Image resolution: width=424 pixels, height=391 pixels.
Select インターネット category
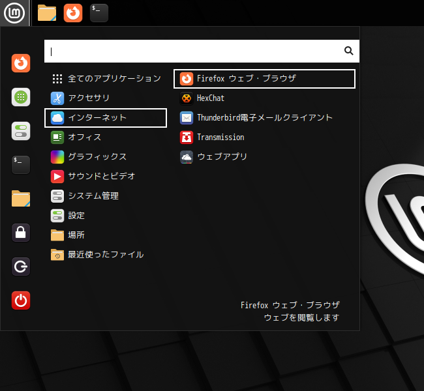coord(106,118)
